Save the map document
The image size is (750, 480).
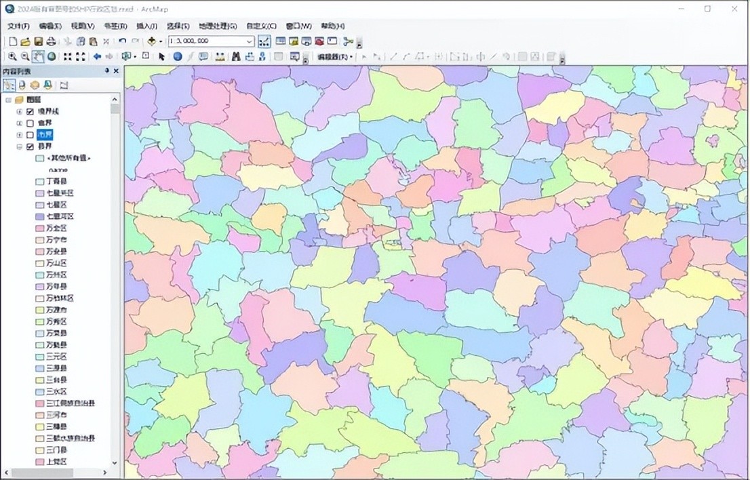click(x=39, y=41)
